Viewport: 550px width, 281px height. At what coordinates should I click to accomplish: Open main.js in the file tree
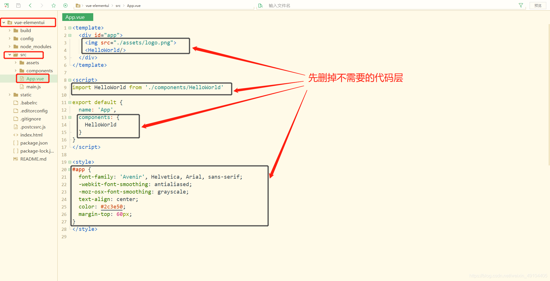[34, 87]
